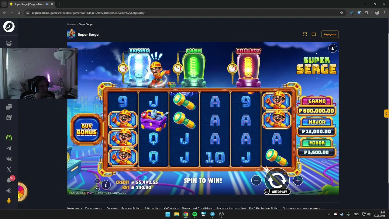This screenshot has height=219, width=389.
Task: Click the Buy Bonus button
Action: coord(87,129)
